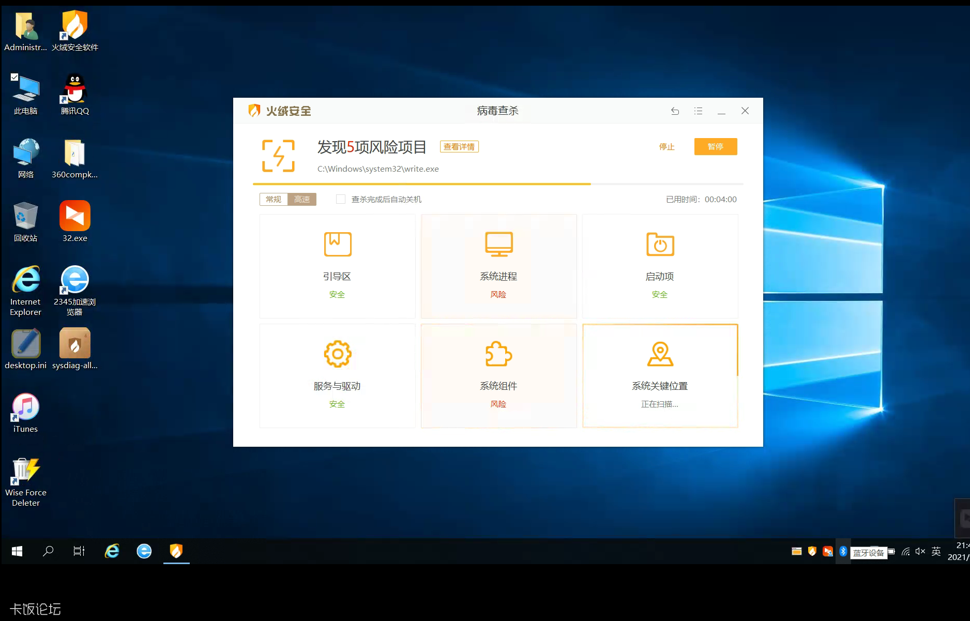This screenshot has width=970, height=621.
Task: Click the startup items (启动项) icon
Action: point(660,244)
